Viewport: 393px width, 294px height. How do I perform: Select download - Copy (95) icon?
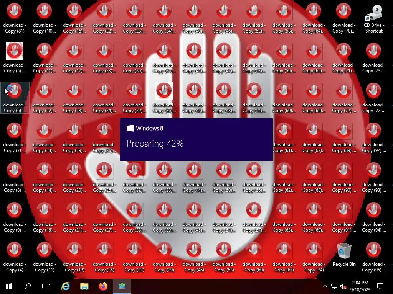(x=374, y=257)
